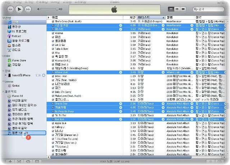Uncheck Take A Bow checkbox
Viewport: 230px width, 165px height.
(53, 49)
